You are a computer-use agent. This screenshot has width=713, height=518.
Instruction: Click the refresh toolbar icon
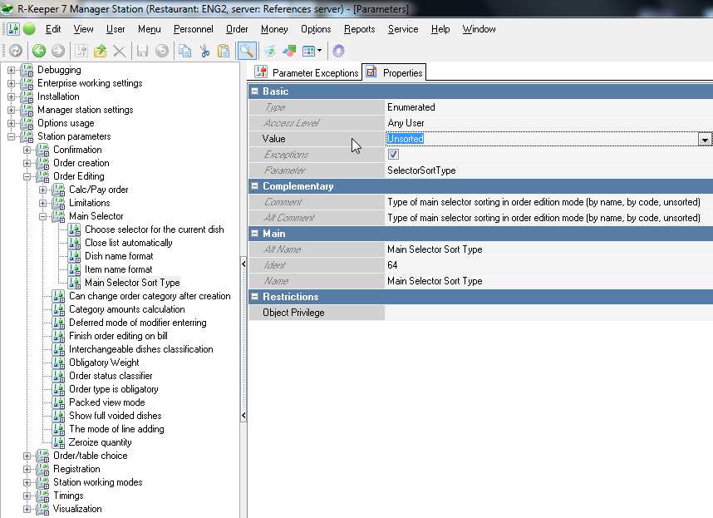click(16, 51)
